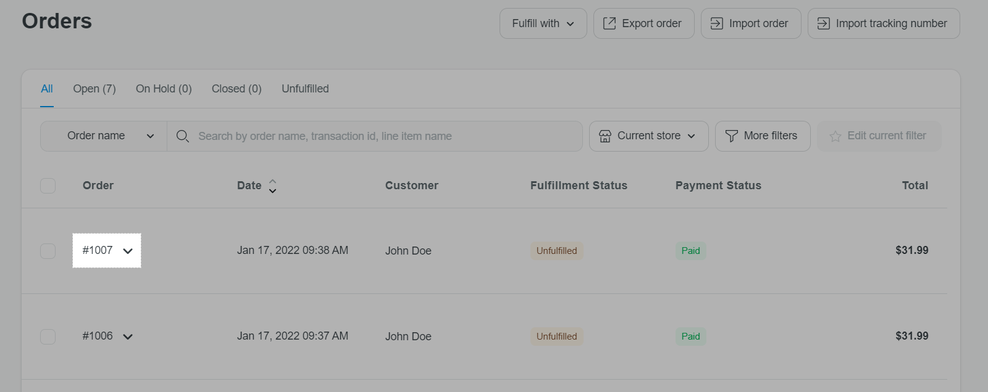This screenshot has width=988, height=392.
Task: Click the search magnifier icon
Action: click(182, 136)
